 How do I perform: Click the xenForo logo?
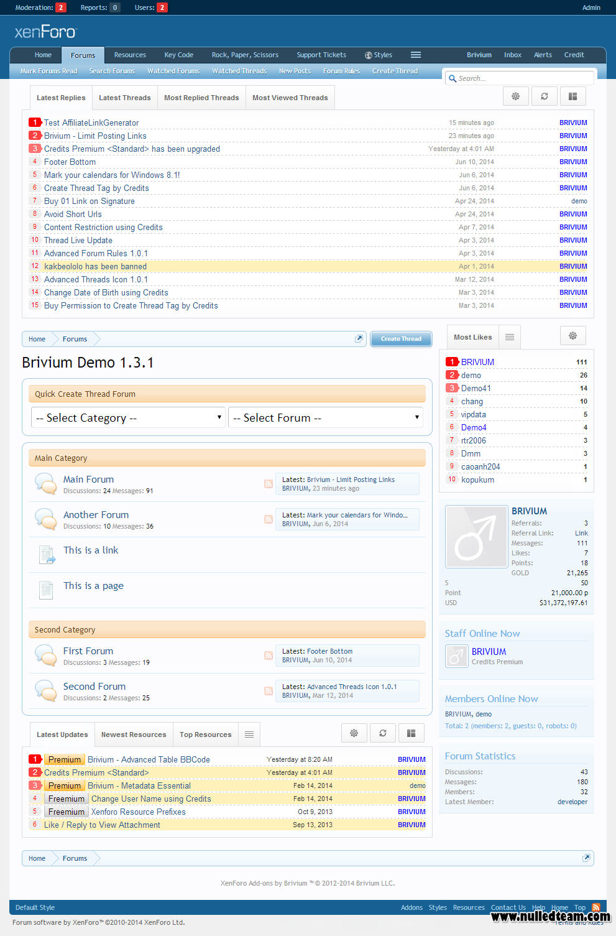[45, 32]
